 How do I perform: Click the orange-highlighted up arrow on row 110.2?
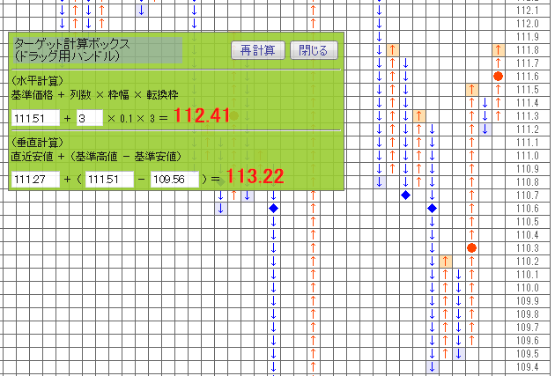click(x=445, y=262)
